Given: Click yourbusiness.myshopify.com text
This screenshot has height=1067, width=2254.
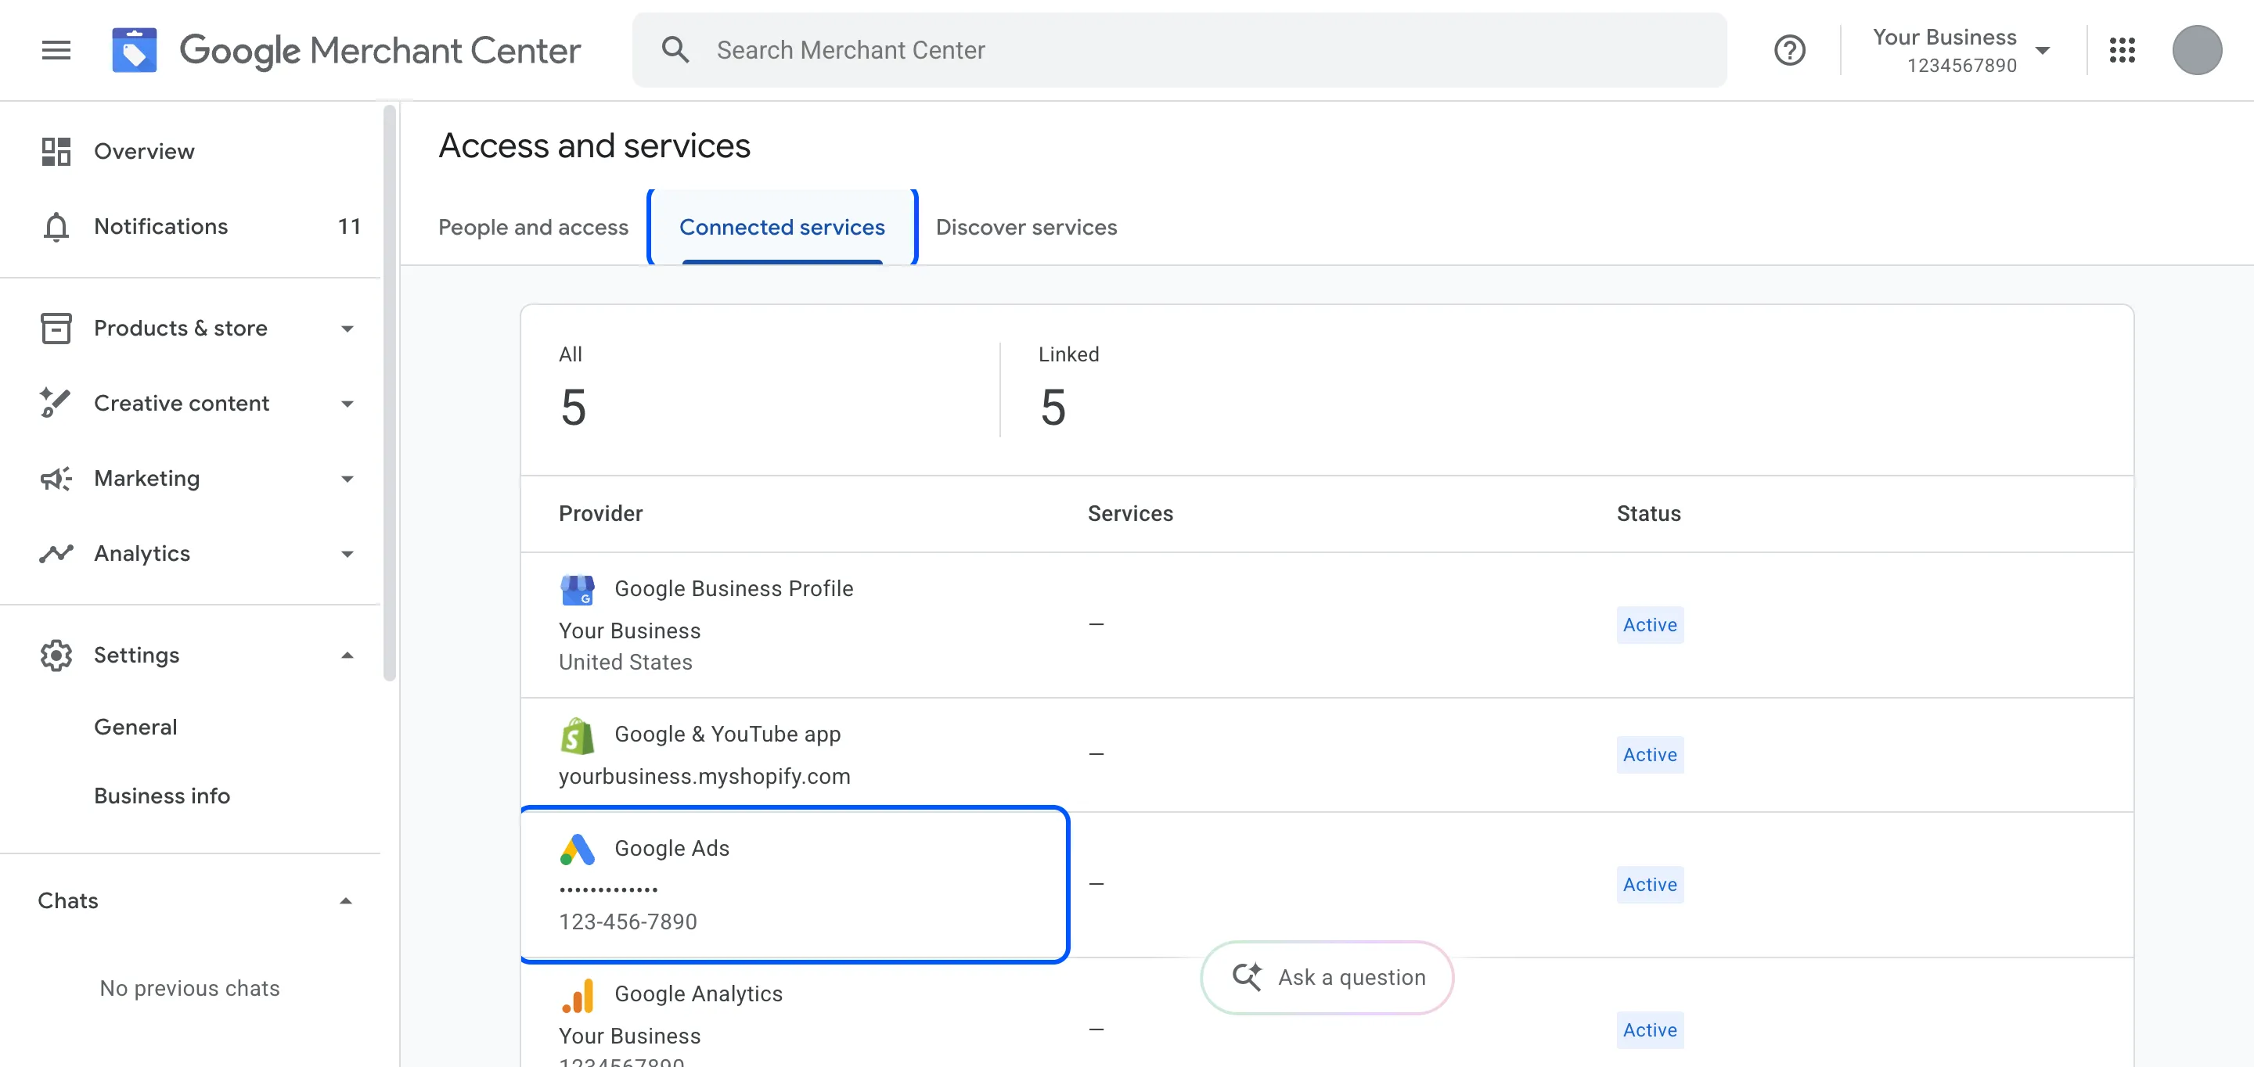Looking at the screenshot, I should [704, 777].
